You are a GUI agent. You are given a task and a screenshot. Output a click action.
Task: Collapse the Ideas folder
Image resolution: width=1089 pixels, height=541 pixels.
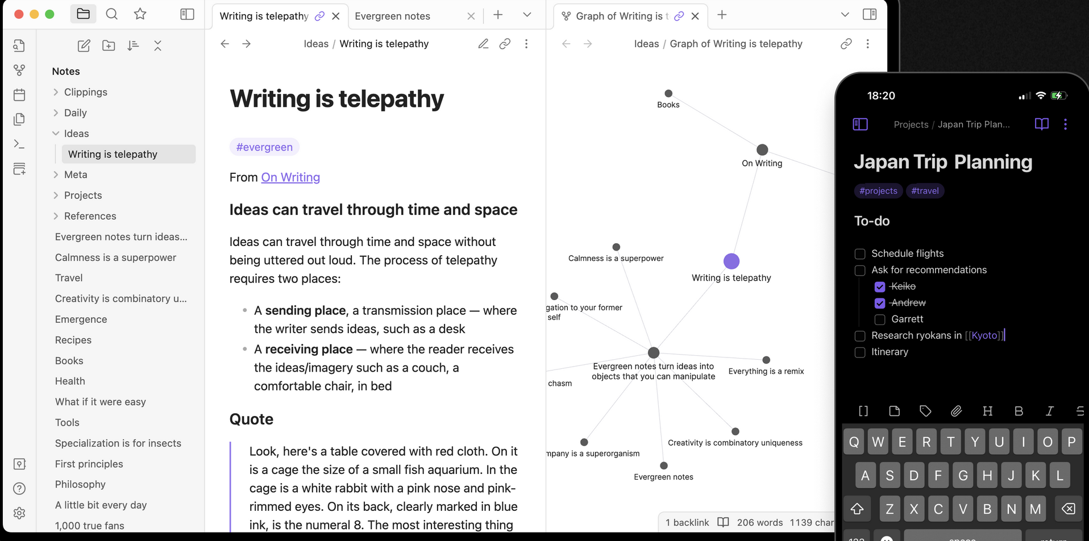point(56,134)
